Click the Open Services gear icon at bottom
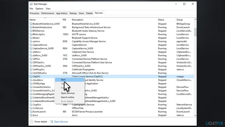225x127 pixels. click(x=52, y=122)
